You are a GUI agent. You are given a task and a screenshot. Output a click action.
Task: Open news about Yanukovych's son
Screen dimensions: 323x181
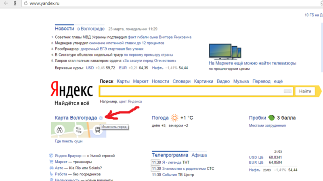[x=159, y=37]
